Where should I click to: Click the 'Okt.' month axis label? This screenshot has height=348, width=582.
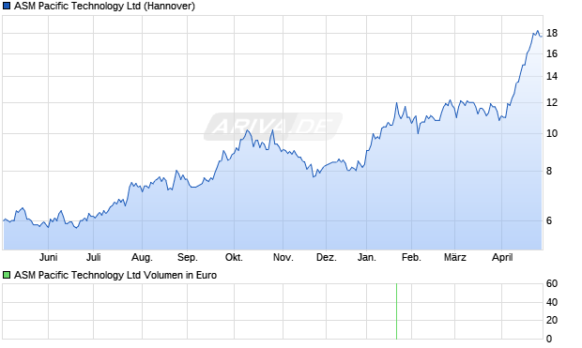pyautogui.click(x=234, y=257)
